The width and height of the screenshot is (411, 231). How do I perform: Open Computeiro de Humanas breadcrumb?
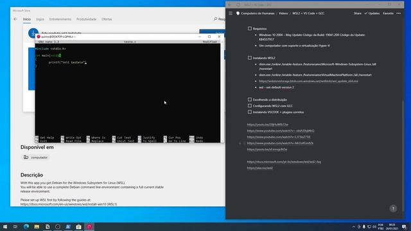pos(256,13)
